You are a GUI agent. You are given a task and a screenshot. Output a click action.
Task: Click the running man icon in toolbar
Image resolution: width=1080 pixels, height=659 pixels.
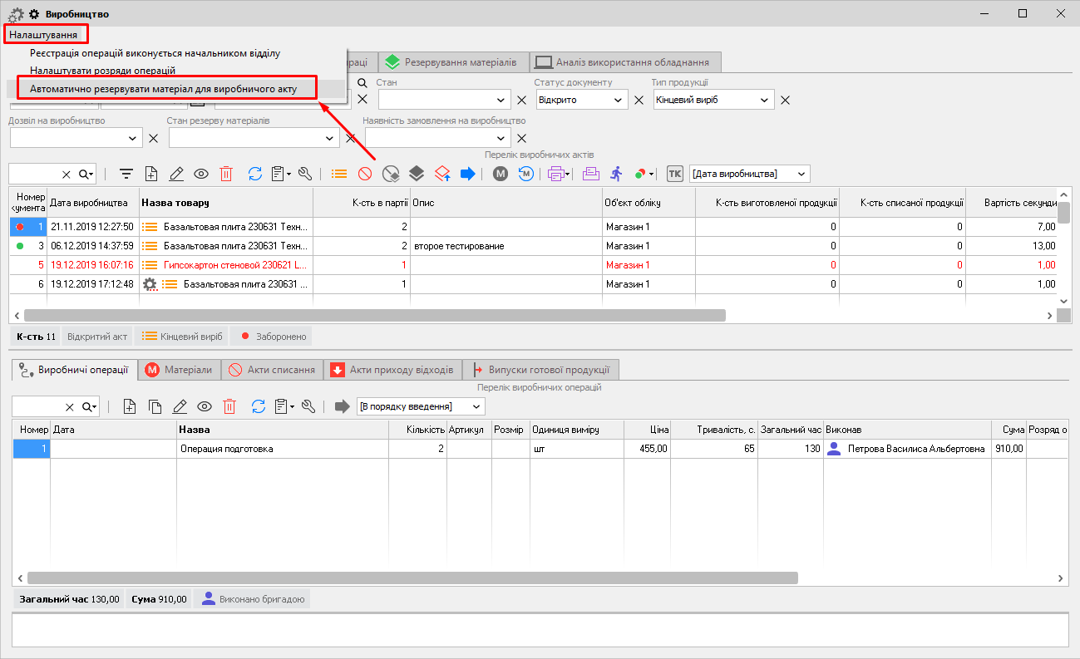tap(615, 174)
